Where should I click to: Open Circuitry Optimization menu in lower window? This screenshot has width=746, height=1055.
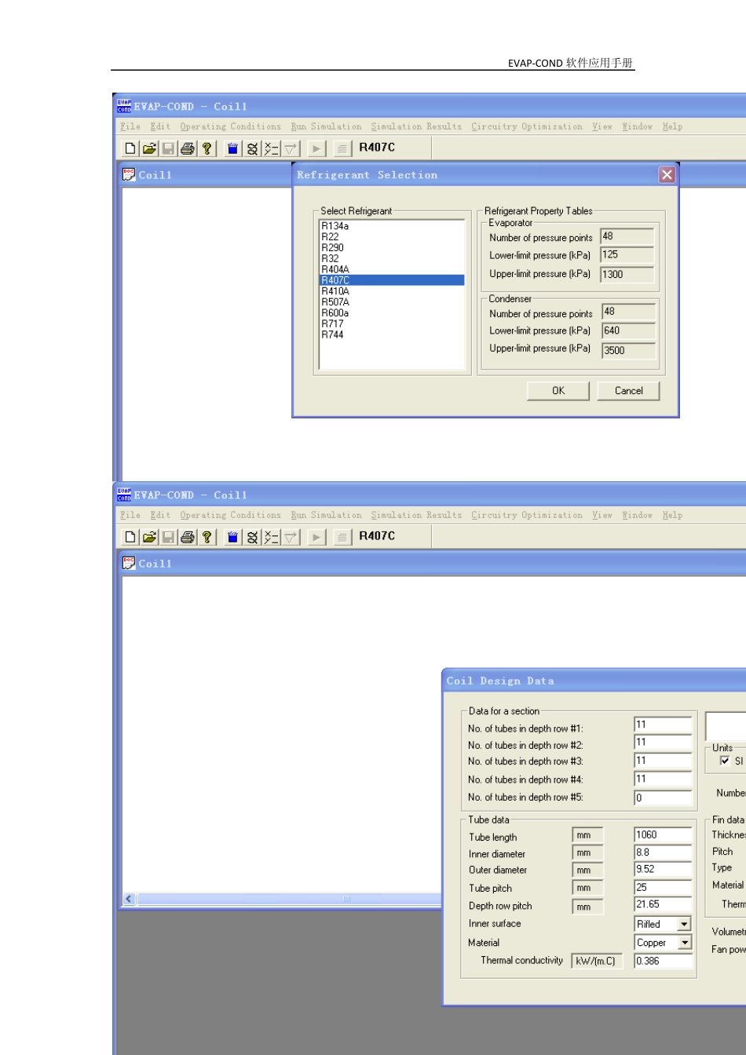pos(527,515)
